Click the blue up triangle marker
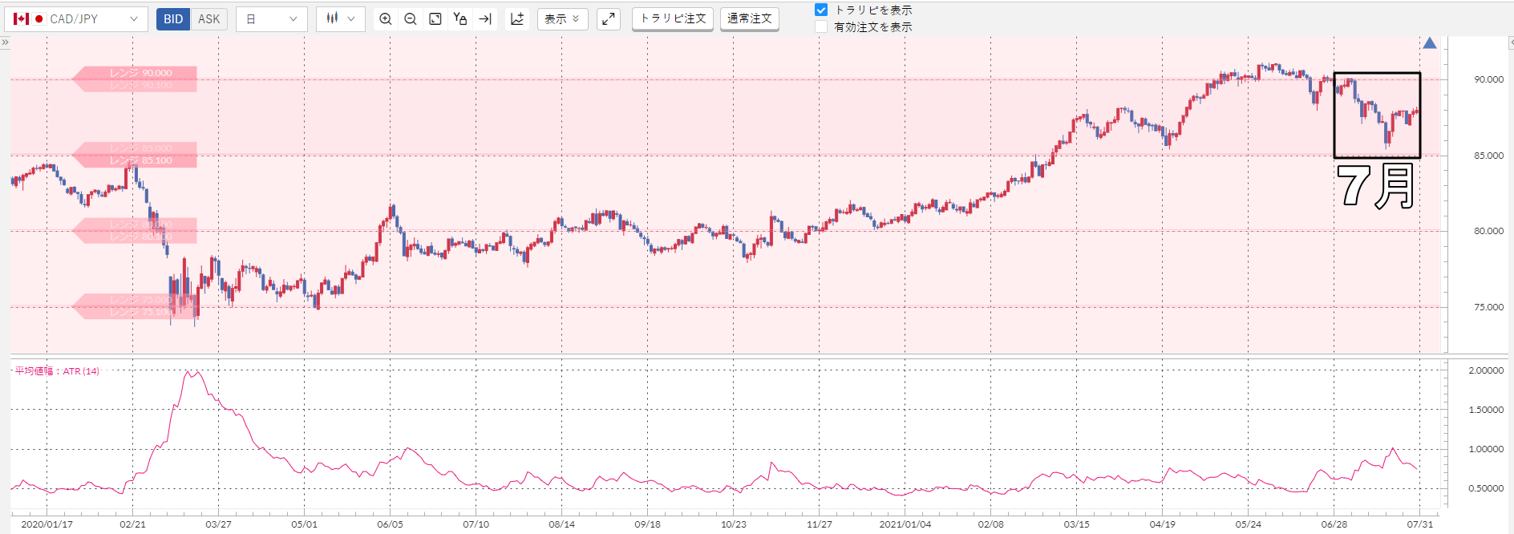The image size is (1514, 534). pyautogui.click(x=1430, y=42)
